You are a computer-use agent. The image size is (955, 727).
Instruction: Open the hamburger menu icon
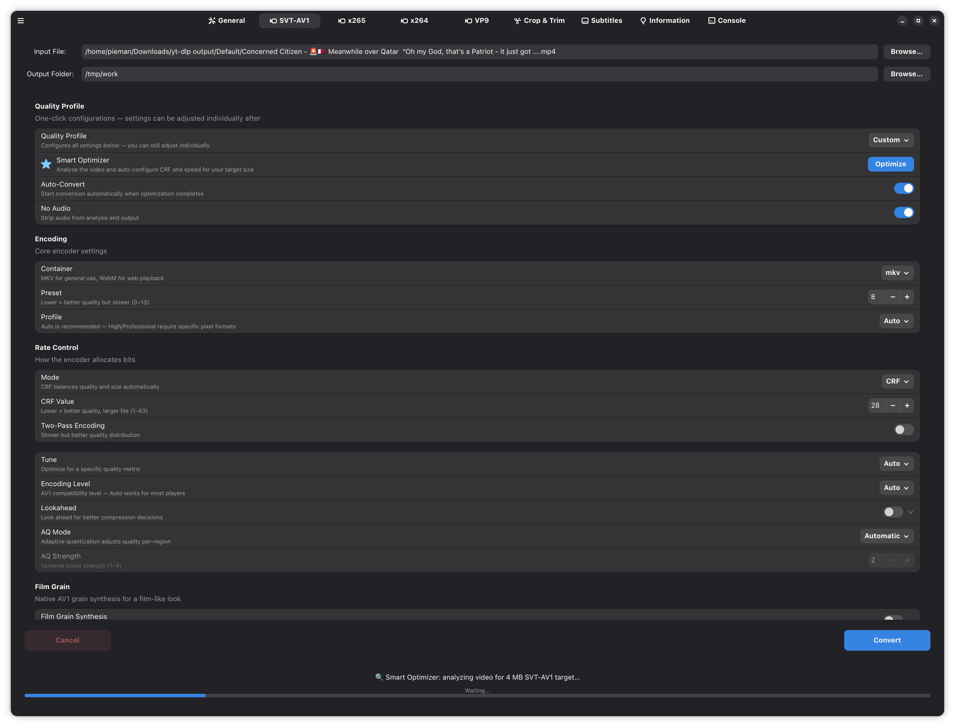20,20
